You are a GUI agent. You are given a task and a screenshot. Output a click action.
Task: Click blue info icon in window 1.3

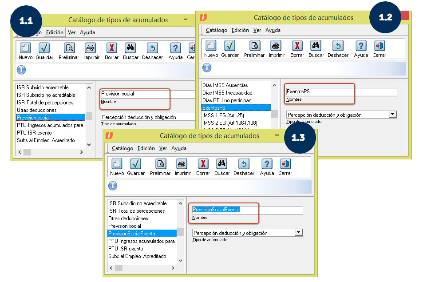[113, 186]
